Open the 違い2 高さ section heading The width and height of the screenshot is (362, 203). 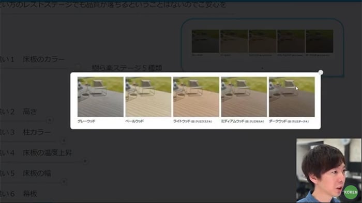19,112
